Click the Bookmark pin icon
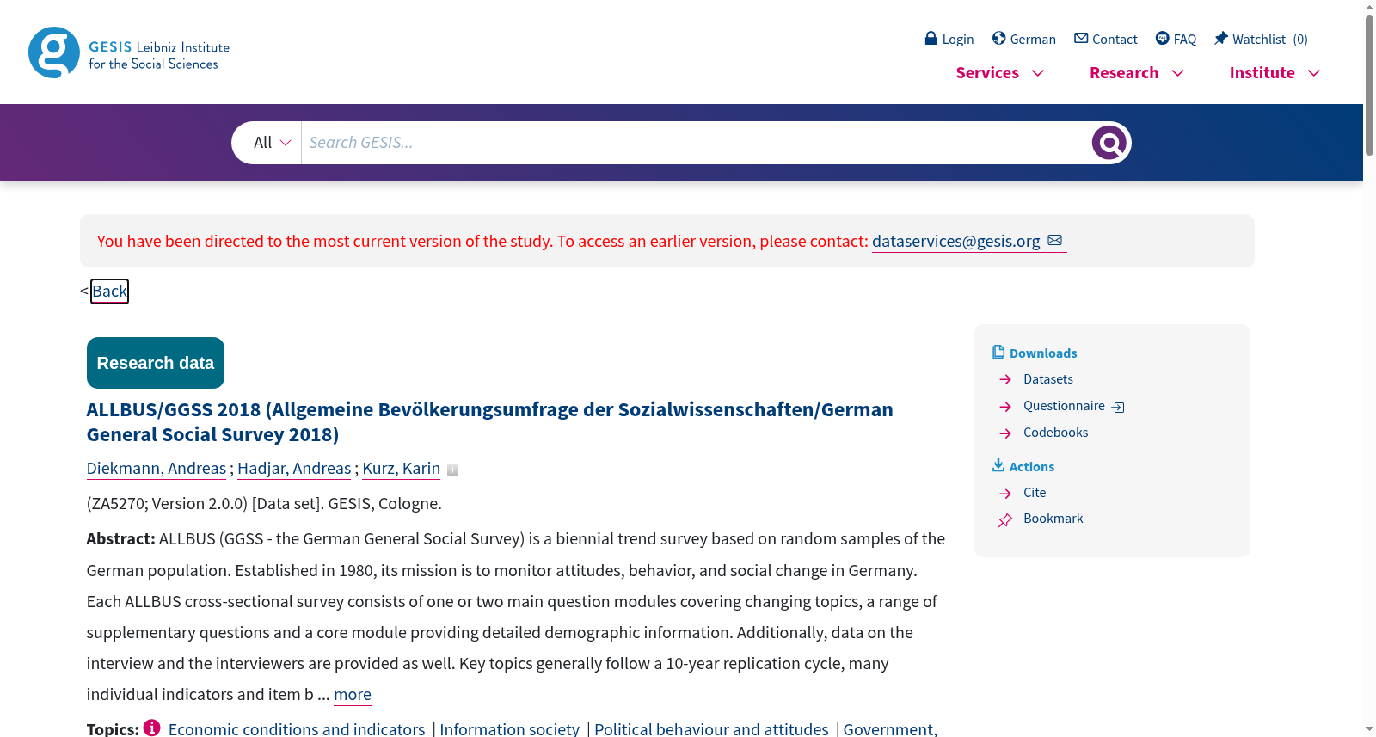Screen dimensions: 1376x737 tap(1005, 519)
